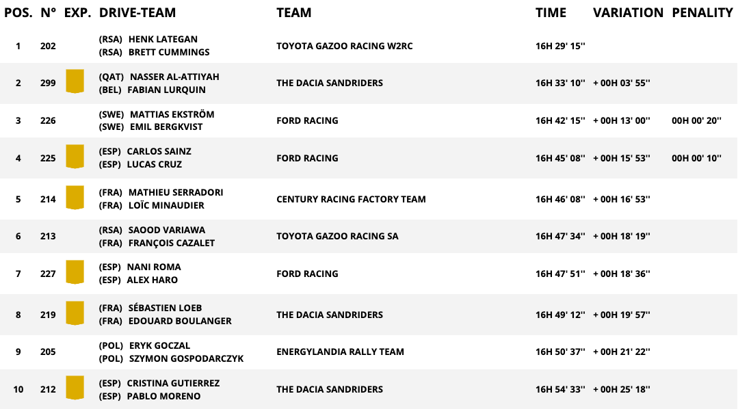Click the yellow badge beside Cristina Gutierrez
The height and width of the screenshot is (409, 738).
[x=75, y=388]
